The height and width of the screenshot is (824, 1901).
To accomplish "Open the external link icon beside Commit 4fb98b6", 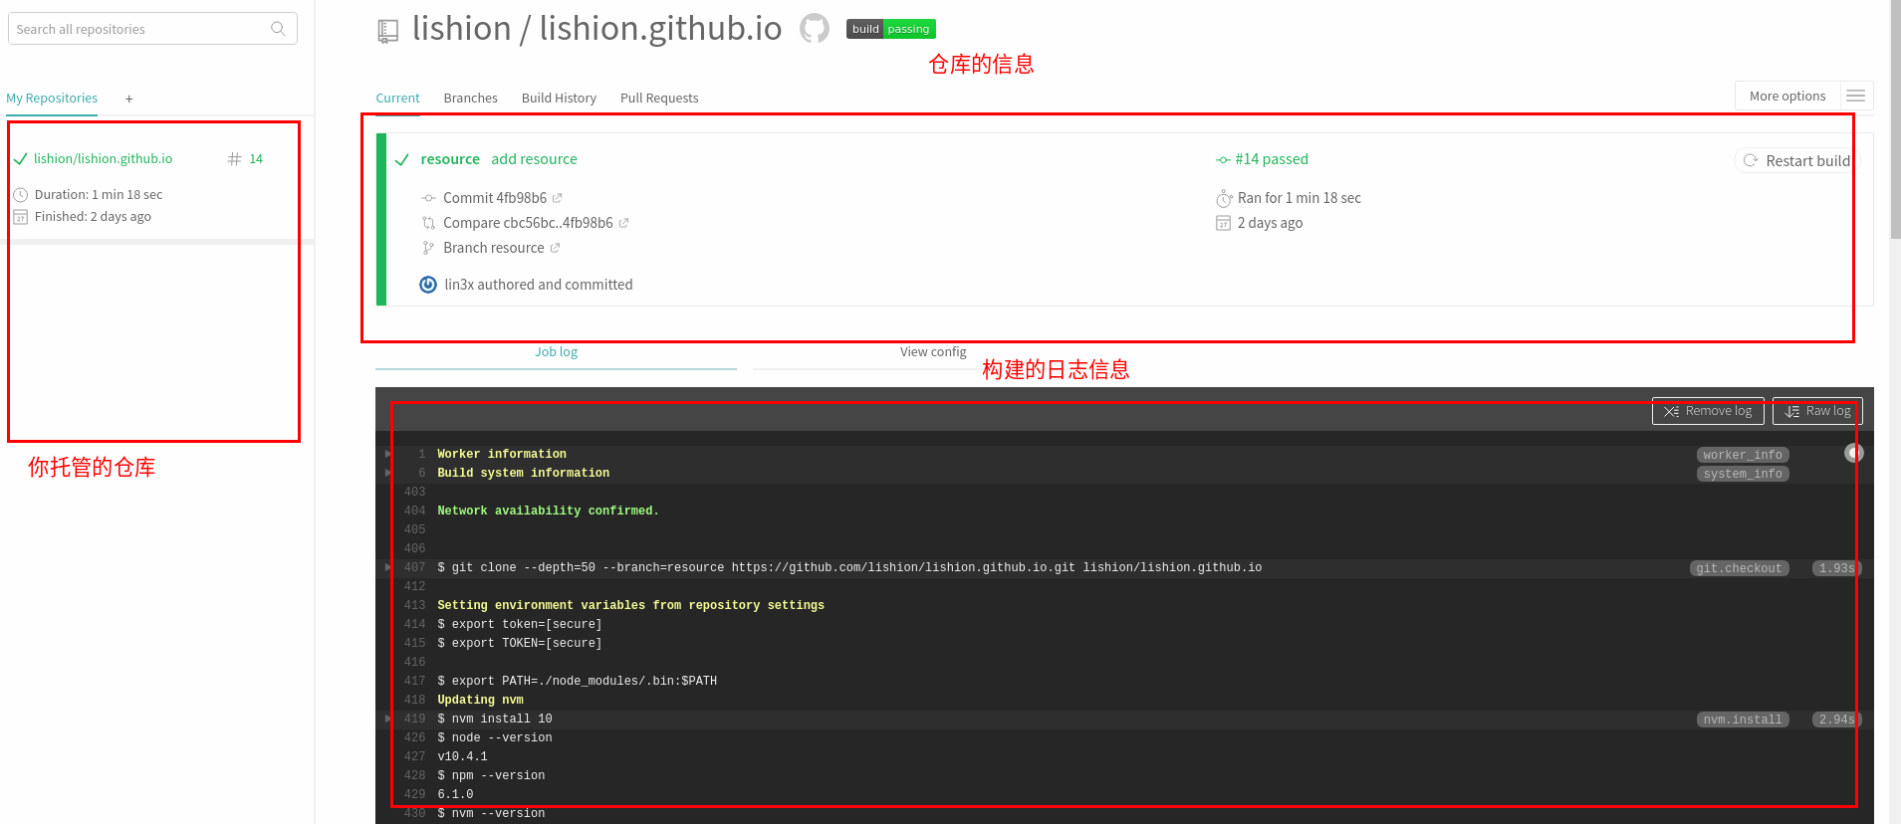I will (558, 198).
